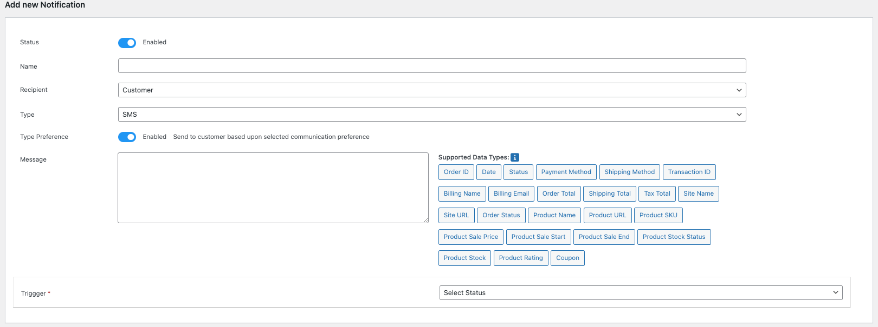This screenshot has height=327, width=878.
Task: Open the Recipient dropdown showing Customer
Action: pyautogui.click(x=432, y=90)
